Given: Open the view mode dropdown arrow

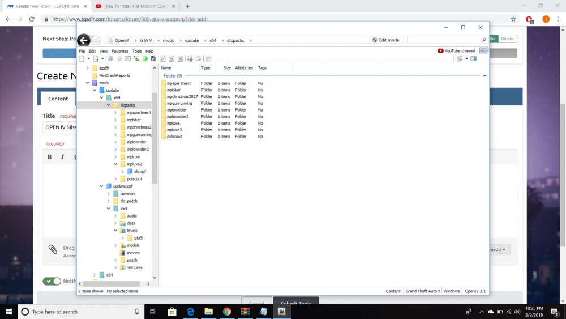Looking at the screenshot, I should (466, 58).
